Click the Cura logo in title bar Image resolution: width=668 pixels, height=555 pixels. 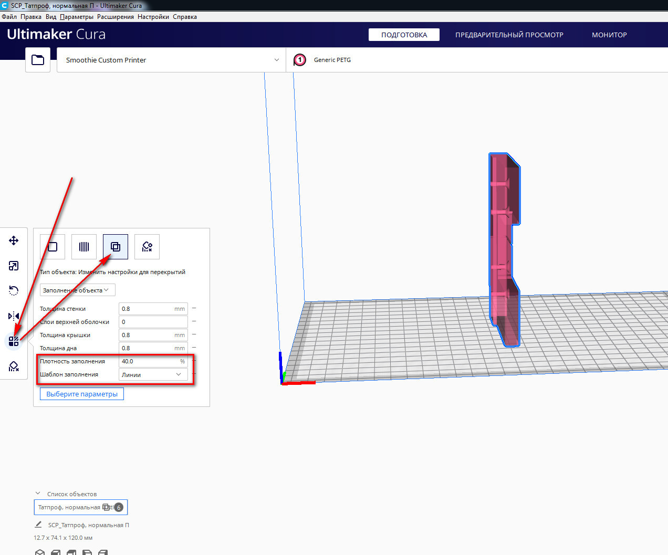coord(5,5)
